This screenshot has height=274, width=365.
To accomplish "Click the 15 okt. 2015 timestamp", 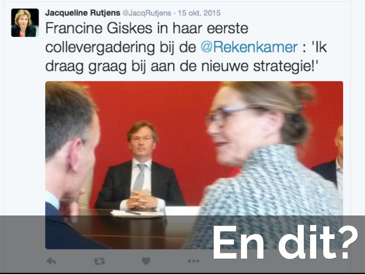I will 199,13.
